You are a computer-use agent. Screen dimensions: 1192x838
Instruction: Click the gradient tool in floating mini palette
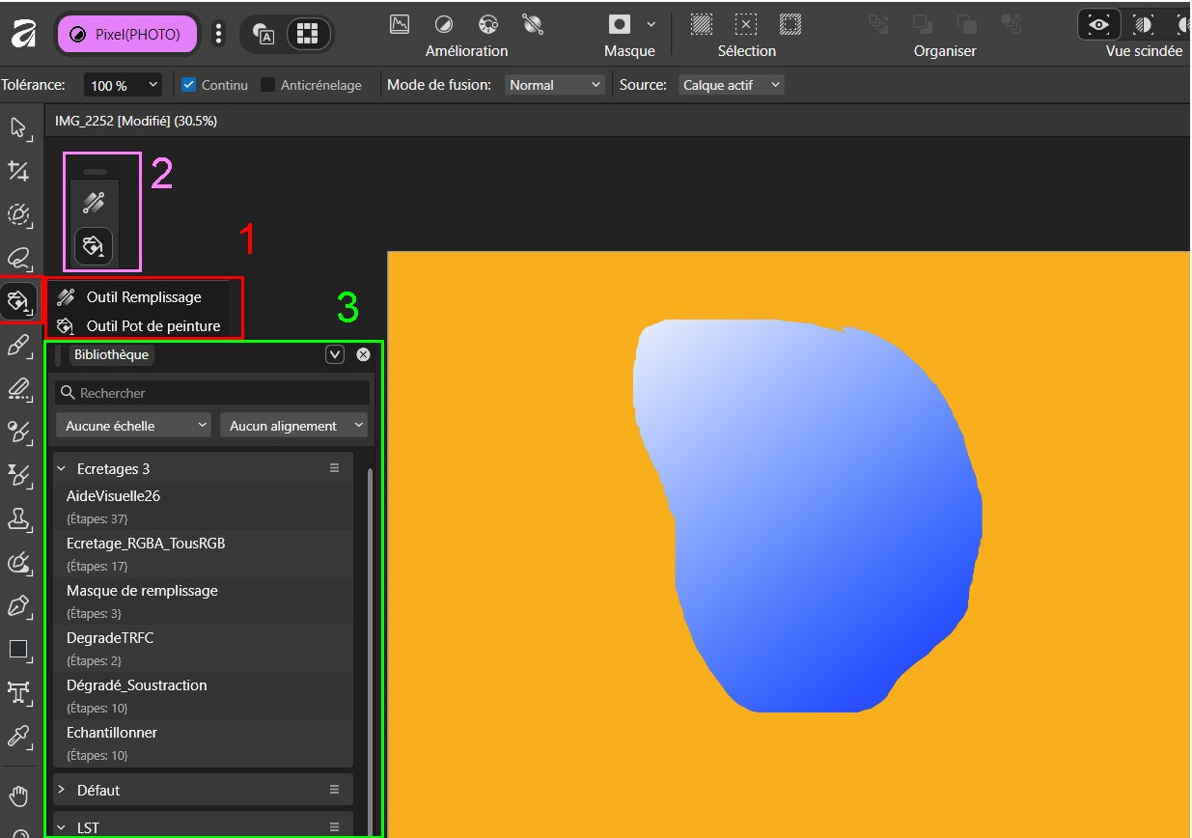tap(94, 203)
